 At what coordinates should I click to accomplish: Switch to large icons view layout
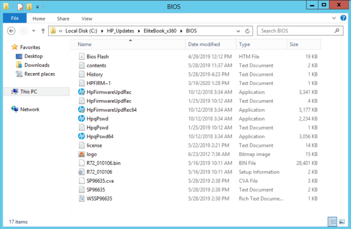pyautogui.click(x=342, y=222)
